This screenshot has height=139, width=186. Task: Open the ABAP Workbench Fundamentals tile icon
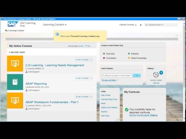15,100
